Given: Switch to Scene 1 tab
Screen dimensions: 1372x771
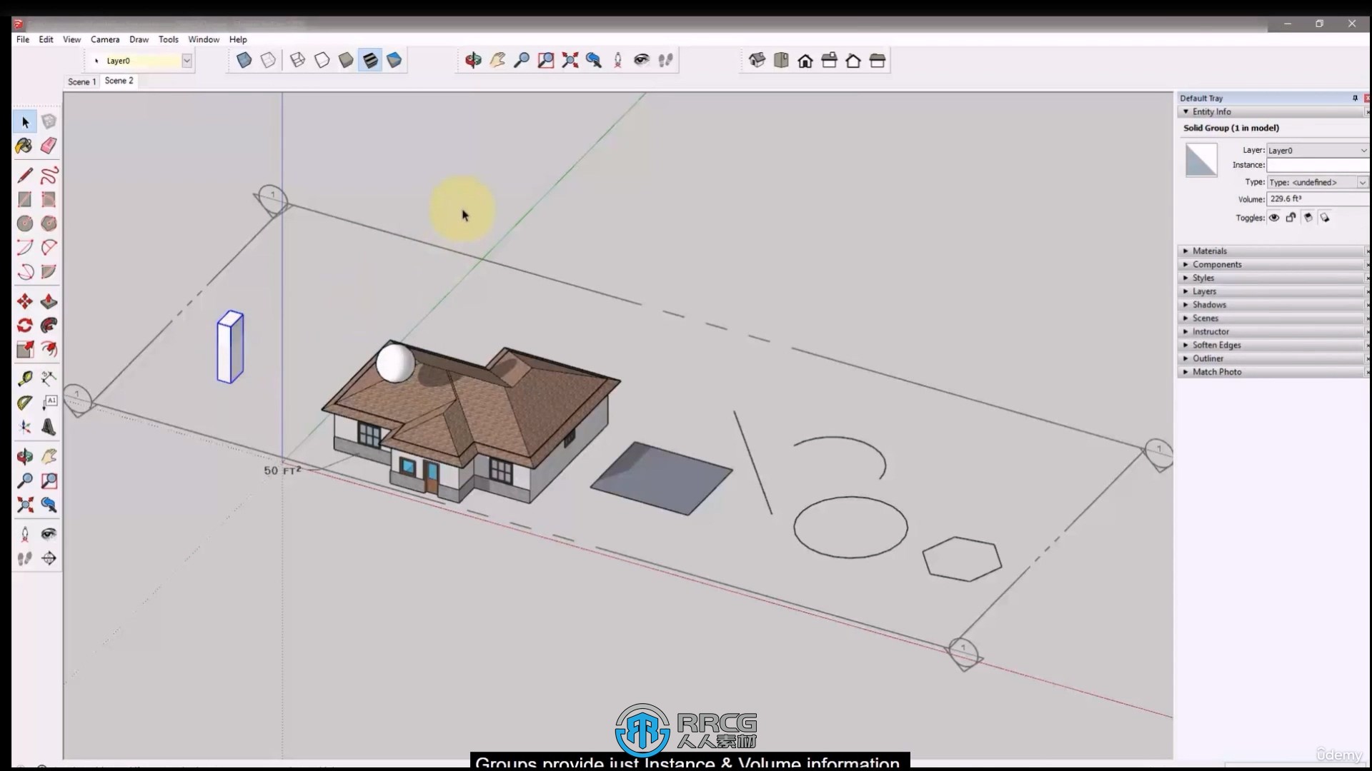Looking at the screenshot, I should pos(81,81).
